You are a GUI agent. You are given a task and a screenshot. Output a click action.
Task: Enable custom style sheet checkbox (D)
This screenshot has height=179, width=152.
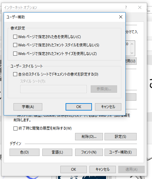click(x=15, y=74)
